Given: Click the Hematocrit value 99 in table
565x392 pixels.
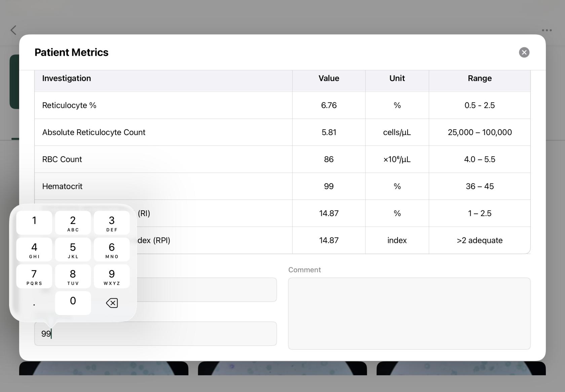Looking at the screenshot, I should point(329,186).
